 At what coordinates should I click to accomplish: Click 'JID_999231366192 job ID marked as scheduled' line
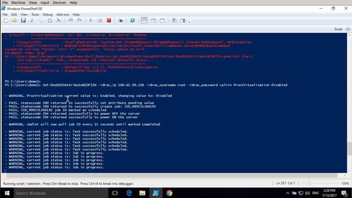(x=56, y=110)
